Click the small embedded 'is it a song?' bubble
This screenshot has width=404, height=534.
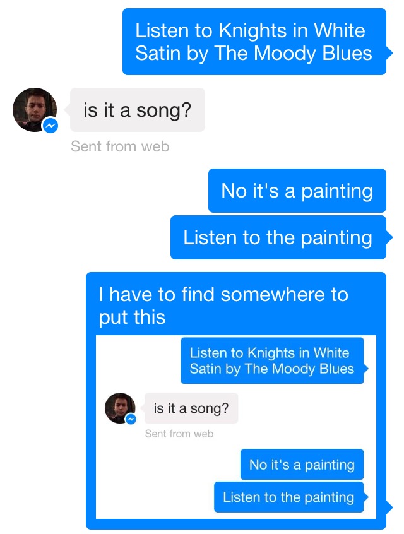click(191, 408)
